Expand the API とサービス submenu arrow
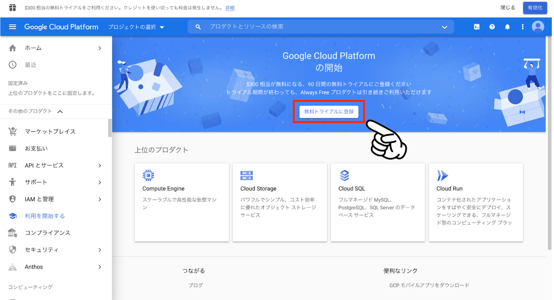Image resolution: width=554 pixels, height=300 pixels. [100, 165]
